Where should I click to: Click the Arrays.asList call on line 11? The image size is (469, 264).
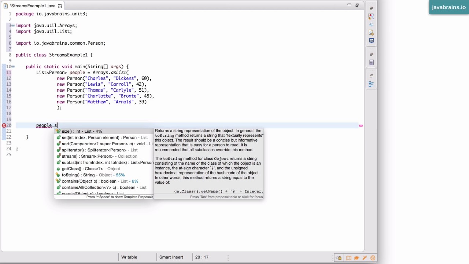pos(111,73)
